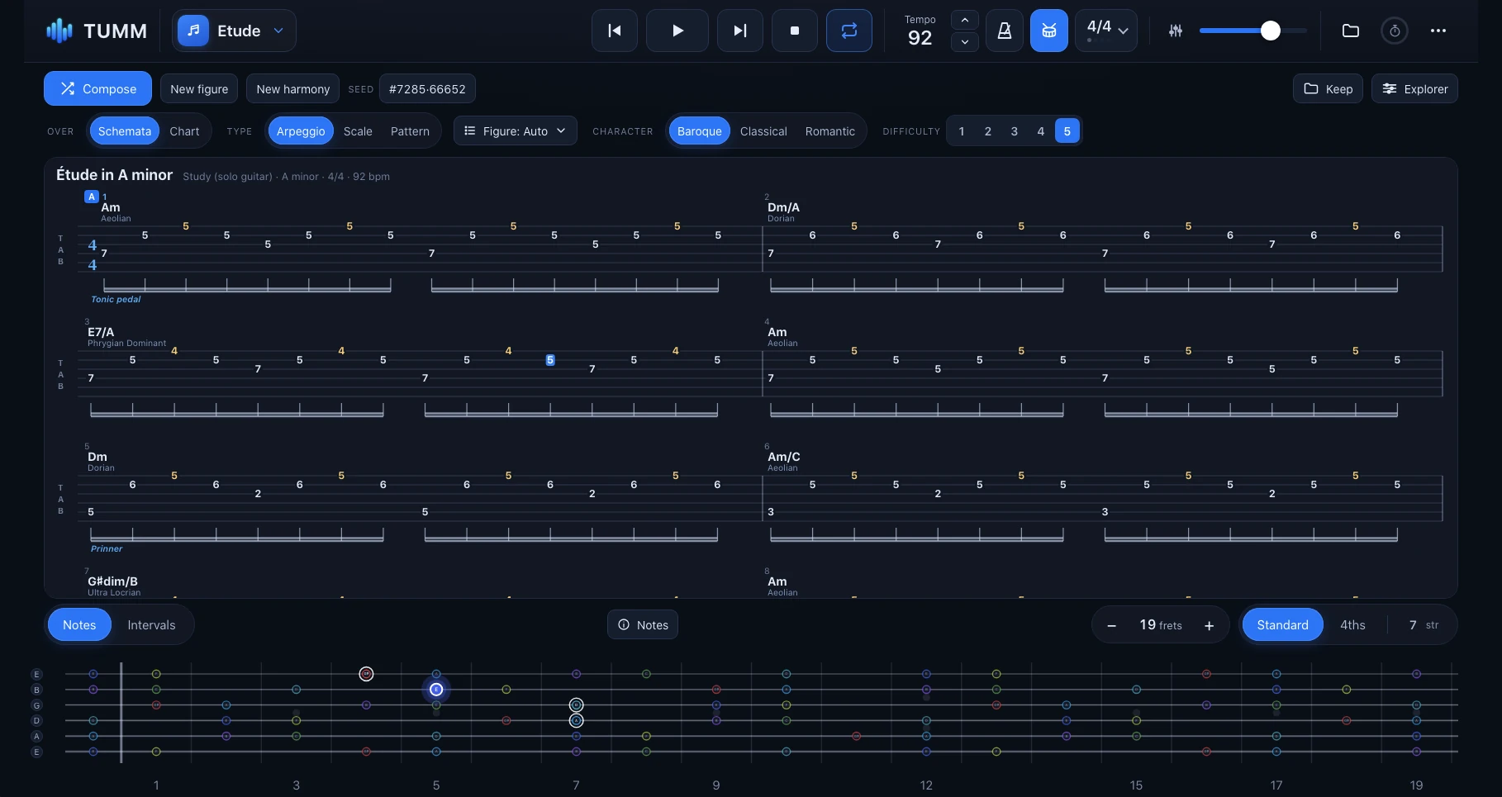Click the section A marker in bar 1
Image resolution: width=1502 pixels, height=797 pixels.
click(92, 197)
